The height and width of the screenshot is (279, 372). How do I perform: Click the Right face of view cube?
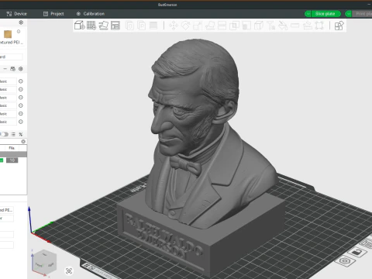(x=51, y=264)
